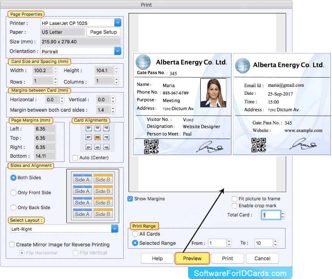Click the Cancel button
This screenshot has width=332, height=279.
click(263, 258)
